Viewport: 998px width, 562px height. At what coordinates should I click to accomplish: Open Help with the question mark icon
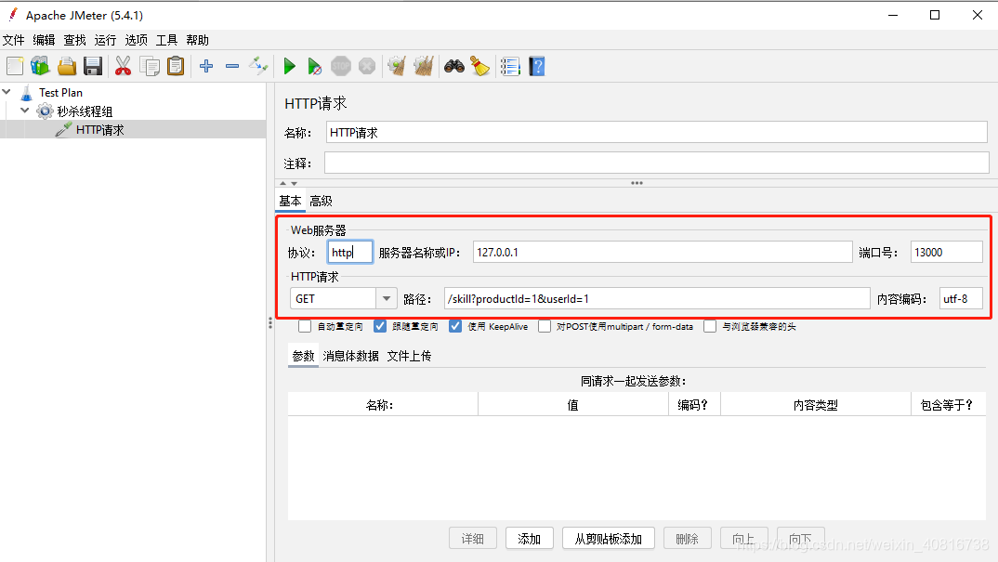(x=536, y=66)
